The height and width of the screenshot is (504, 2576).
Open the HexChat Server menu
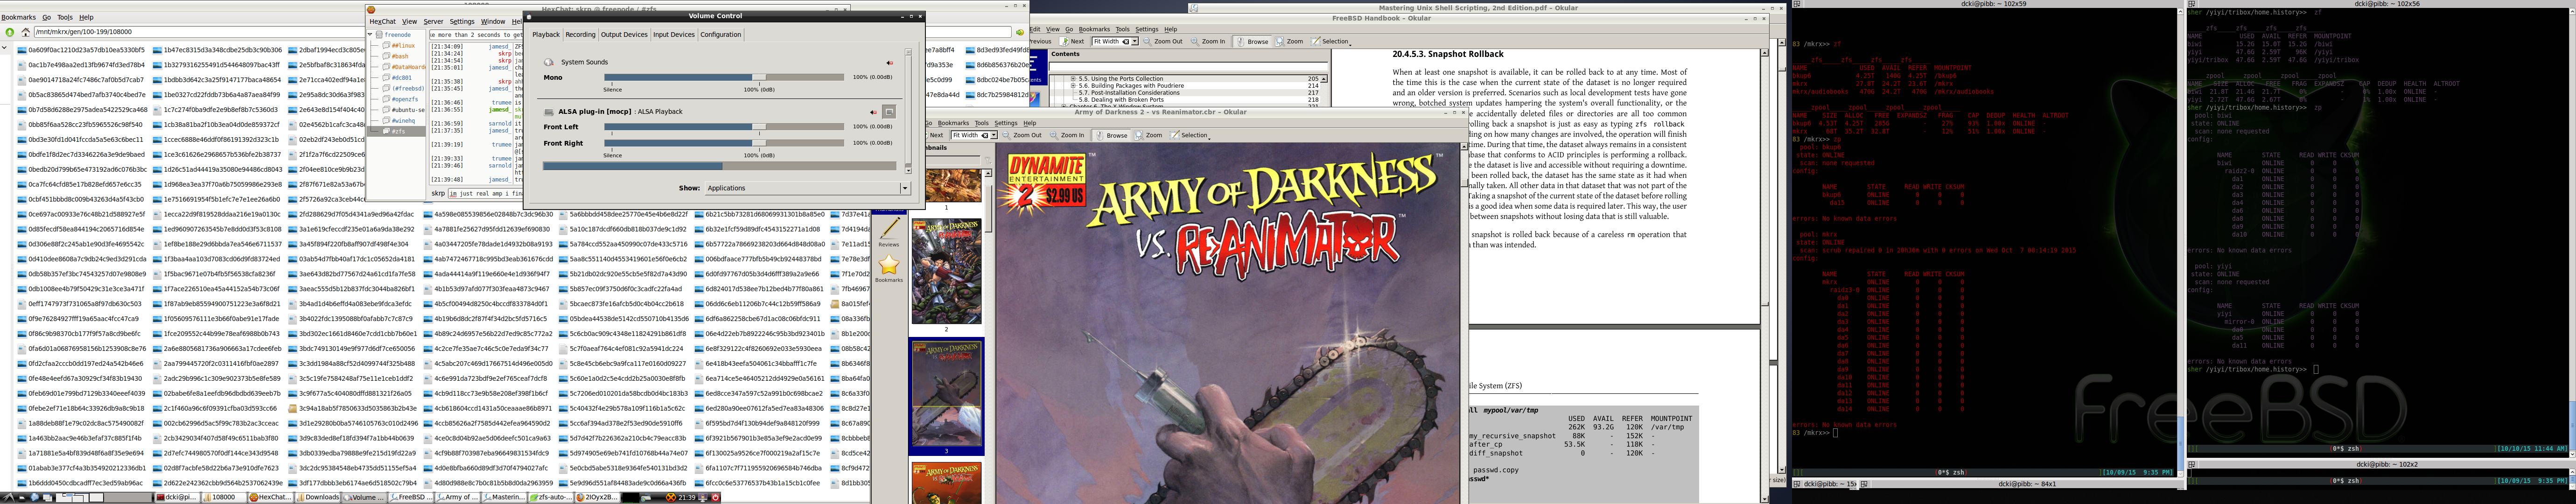coord(433,21)
